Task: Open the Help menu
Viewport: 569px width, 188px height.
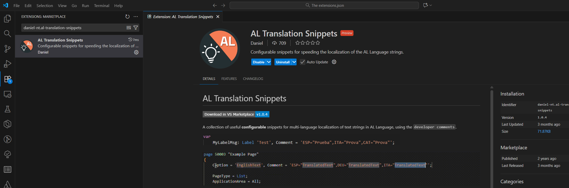Action: (x=118, y=6)
